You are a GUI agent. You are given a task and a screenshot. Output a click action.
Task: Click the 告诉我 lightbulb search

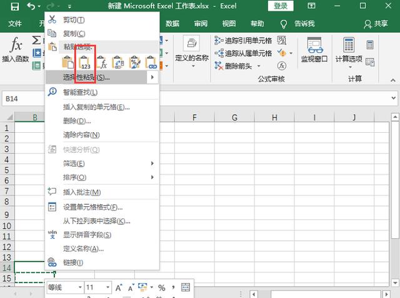297,24
